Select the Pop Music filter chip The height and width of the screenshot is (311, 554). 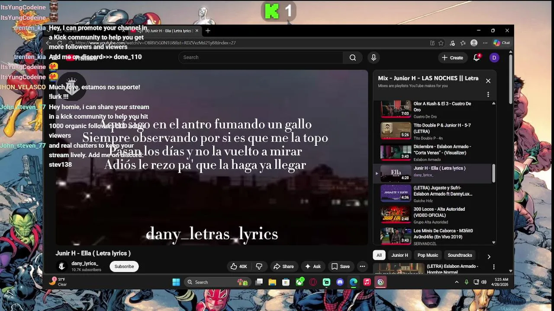(x=428, y=255)
